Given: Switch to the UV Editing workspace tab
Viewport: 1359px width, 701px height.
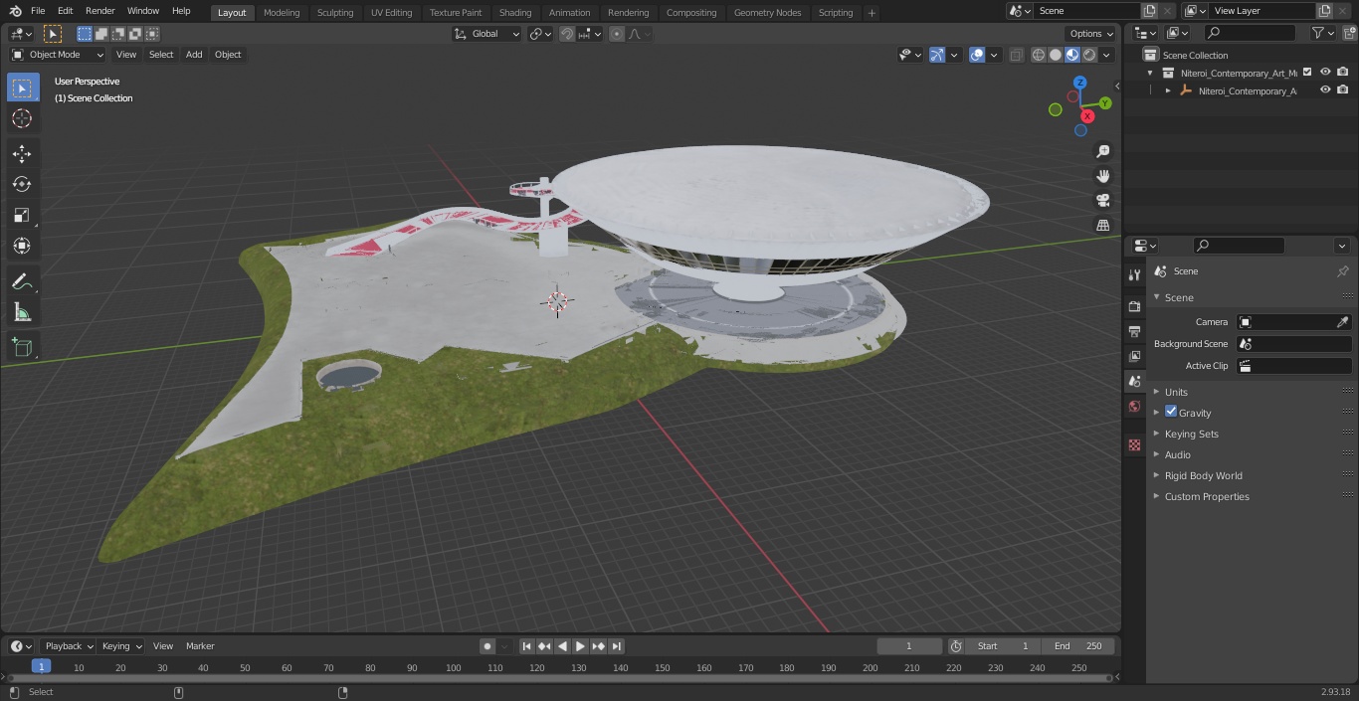Looking at the screenshot, I should pos(391,12).
